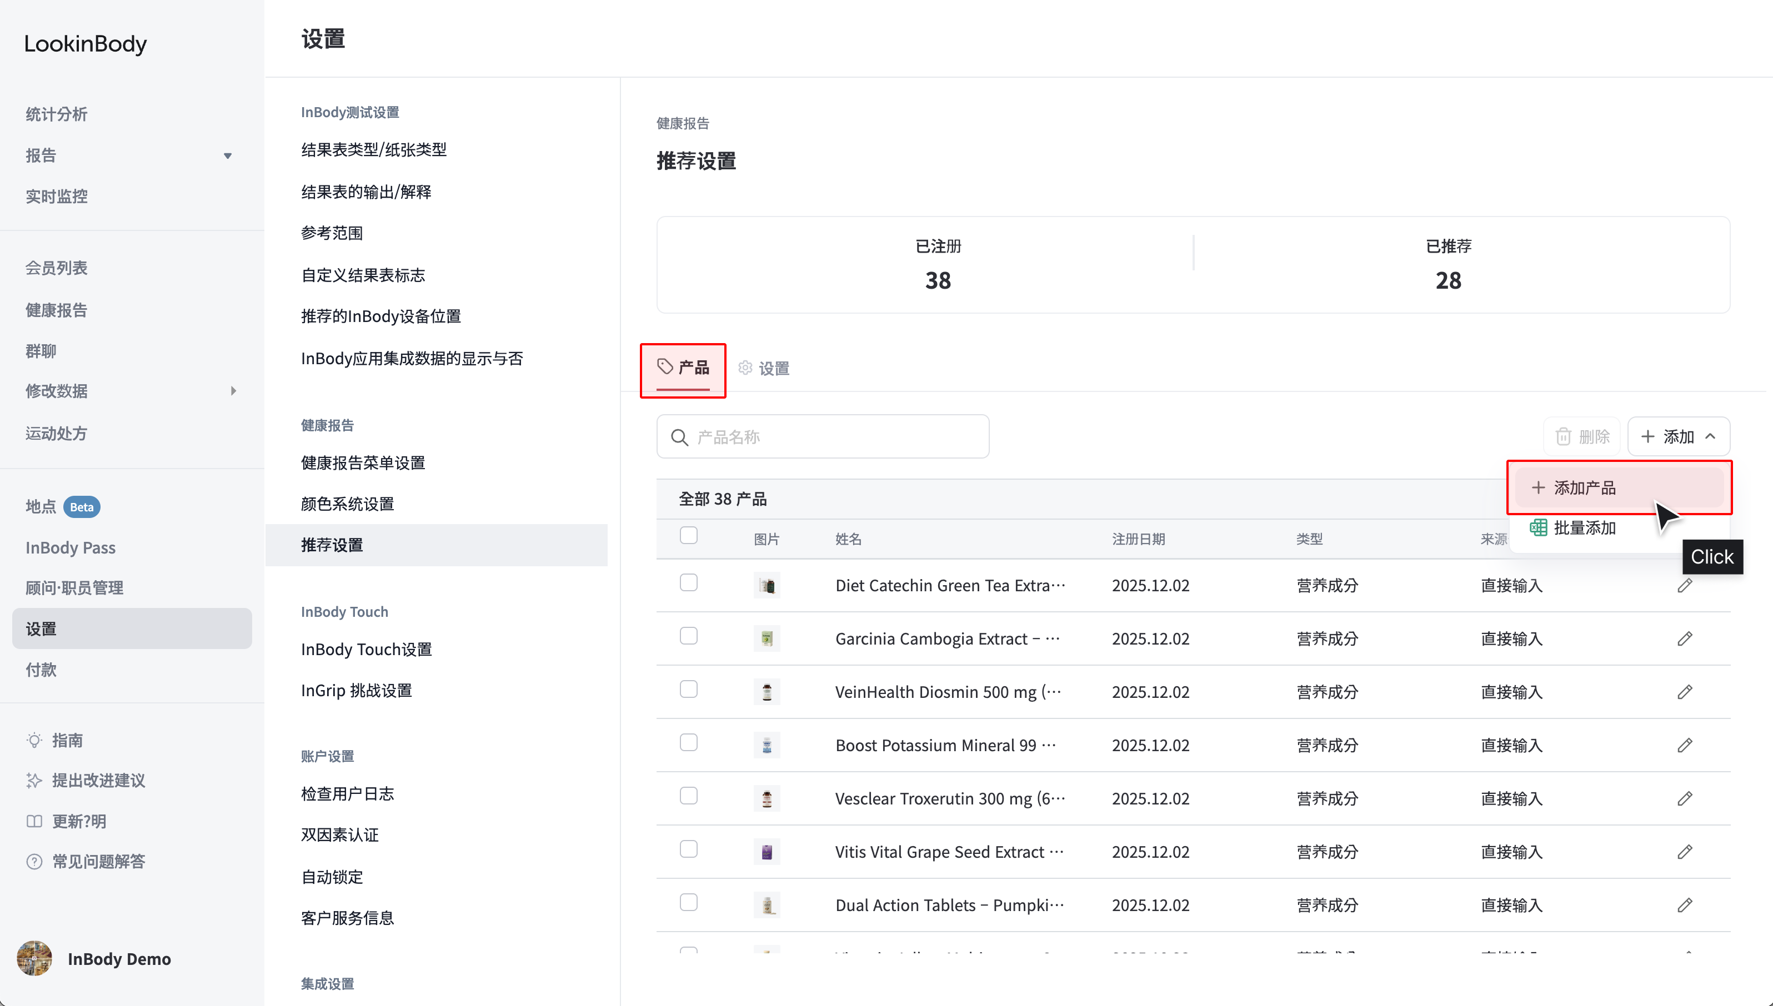The height and width of the screenshot is (1006, 1773).
Task: Tick checkbox for VeinHealth Diosmin row
Action: click(688, 689)
